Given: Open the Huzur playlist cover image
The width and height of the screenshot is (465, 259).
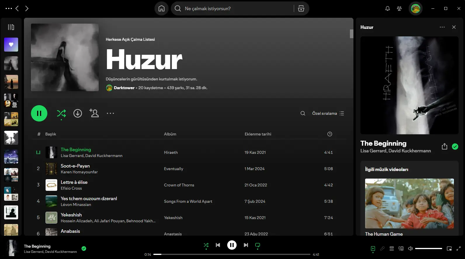Looking at the screenshot, I should point(65,57).
